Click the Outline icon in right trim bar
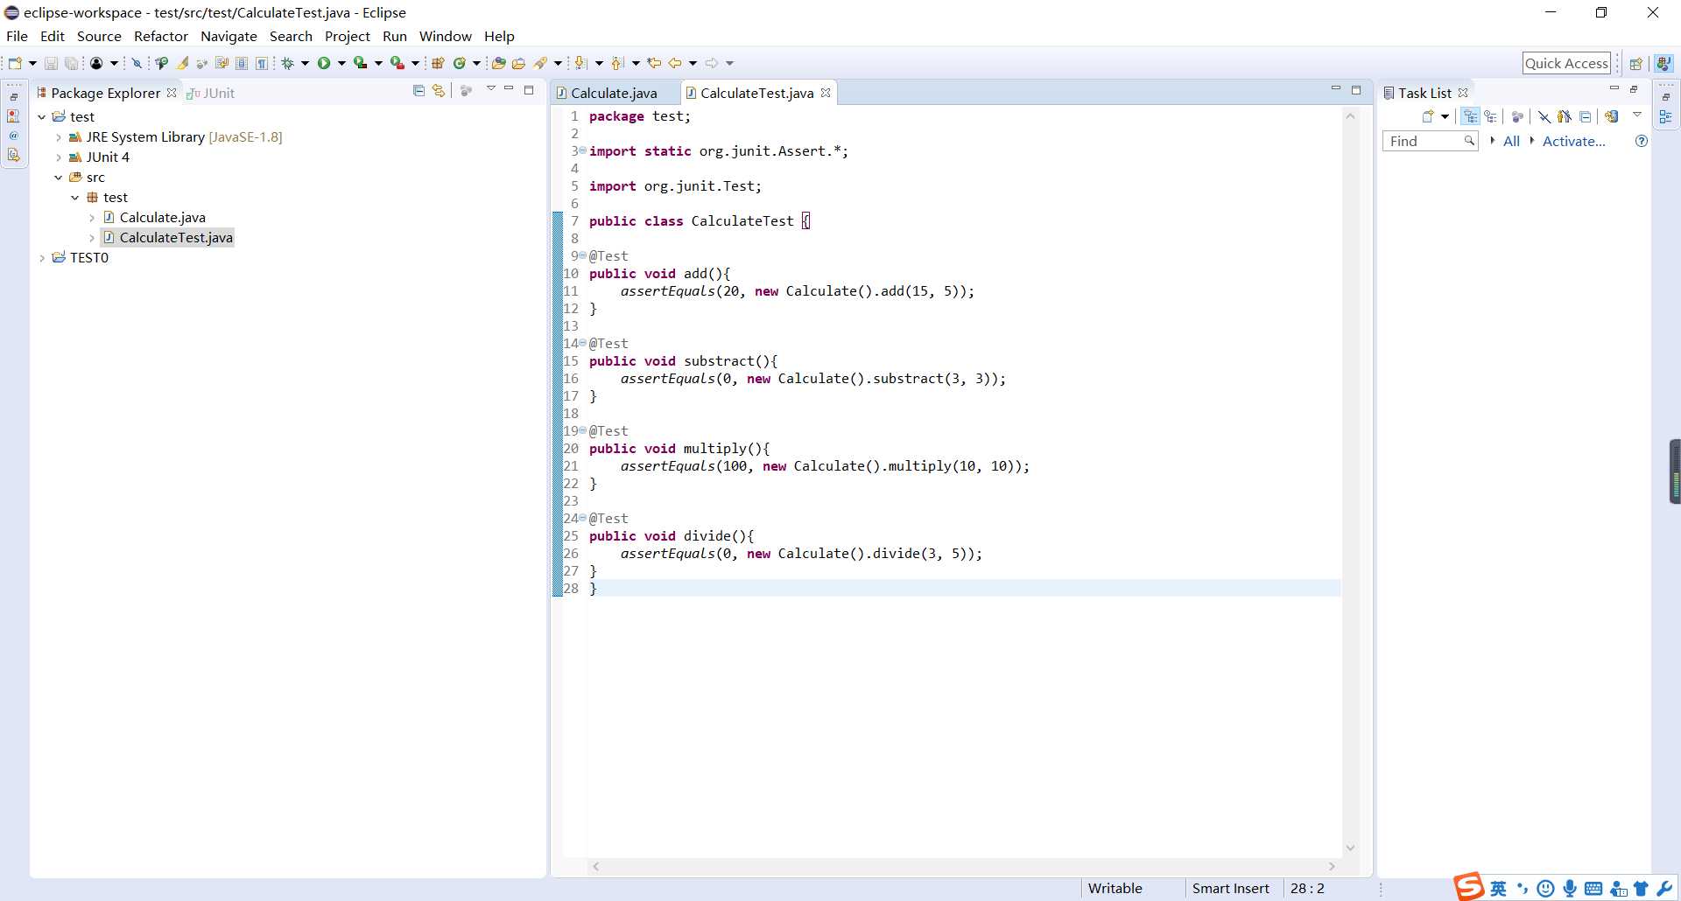Viewport: 1681px width, 901px height. point(1665,116)
